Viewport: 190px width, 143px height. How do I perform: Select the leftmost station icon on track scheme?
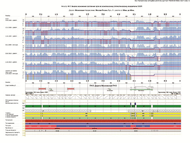pos(51,89)
